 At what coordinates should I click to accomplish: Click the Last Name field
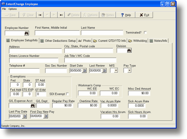102,33
